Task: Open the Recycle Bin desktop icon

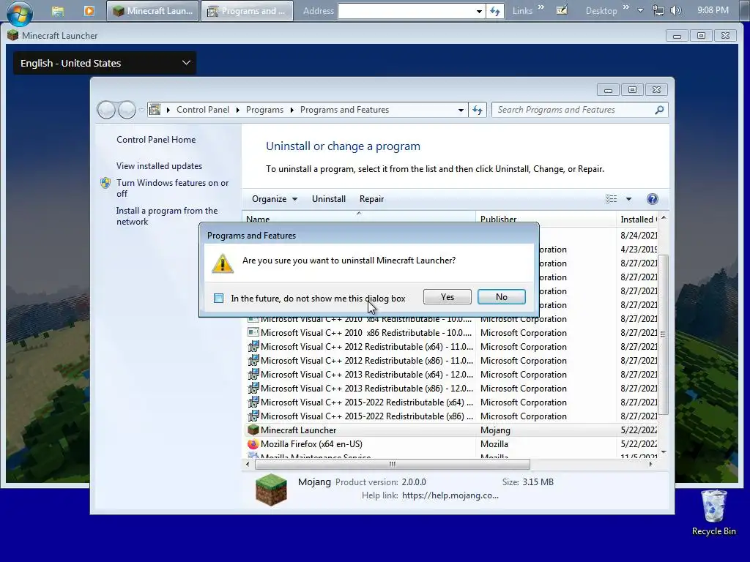Action: tap(713, 512)
